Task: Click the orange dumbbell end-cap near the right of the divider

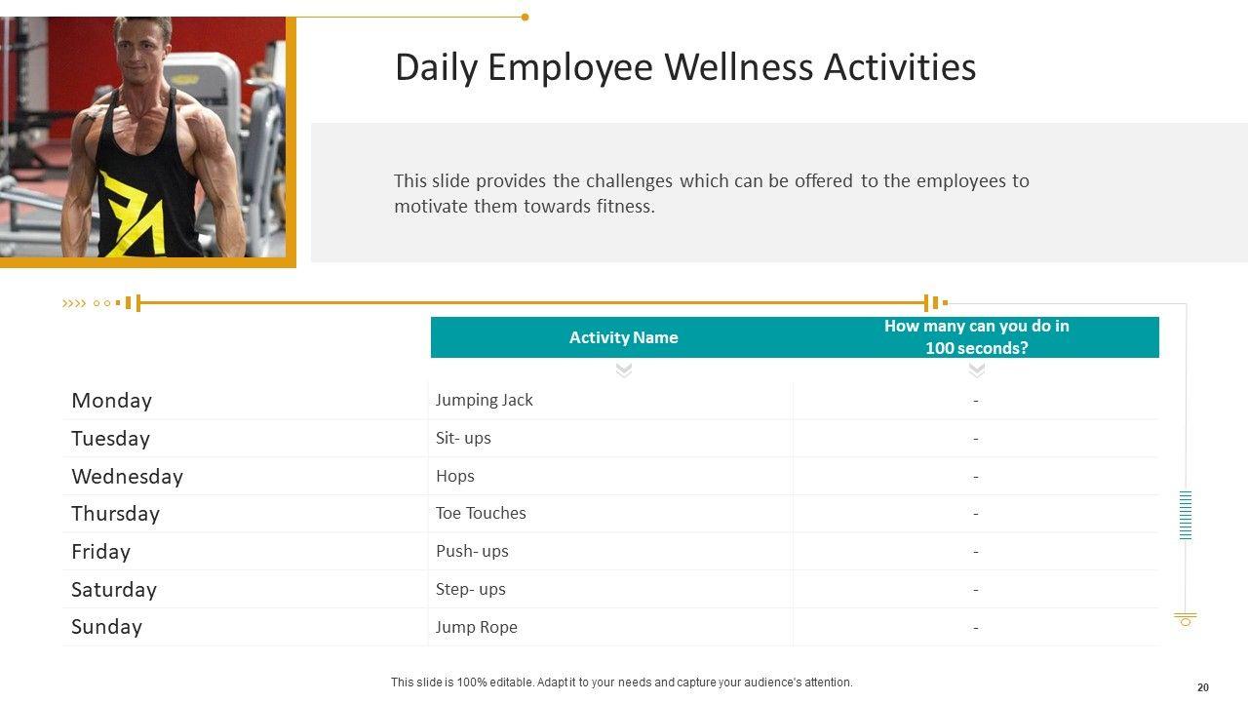Action: [x=934, y=303]
